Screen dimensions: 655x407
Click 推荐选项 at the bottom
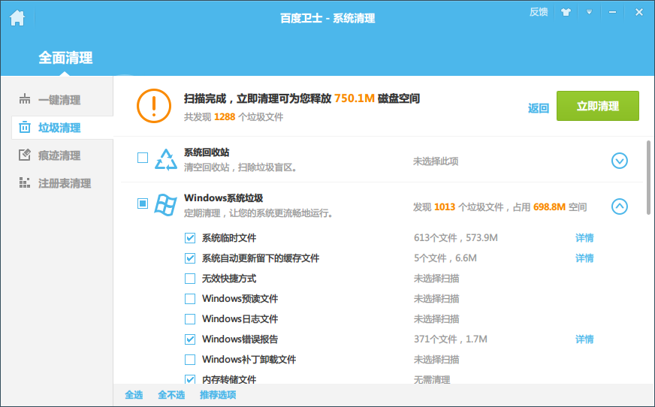point(218,395)
